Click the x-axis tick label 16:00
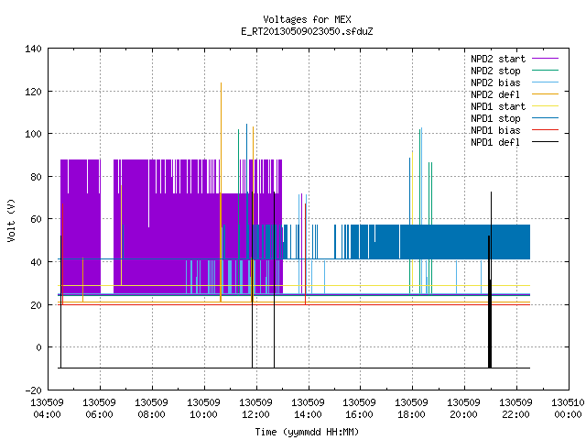Viewport: 586px width, 440px height. [360, 415]
